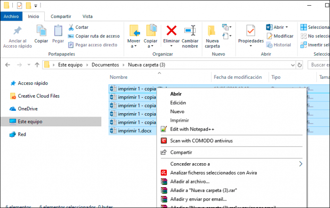Viewport: 330px width, 208px height.
Task: Click the Propiedades checkmark icon
Action: pos(251,31)
